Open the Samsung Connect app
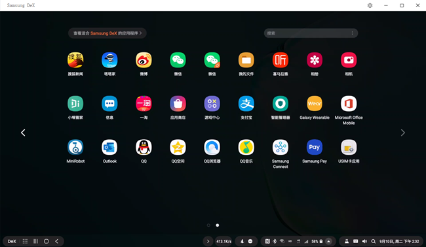This screenshot has height=247, width=426. pos(281,147)
